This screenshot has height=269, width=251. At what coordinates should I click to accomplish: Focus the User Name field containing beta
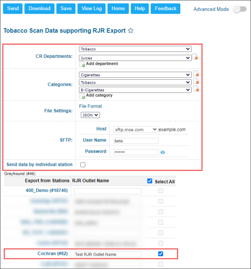point(136,141)
